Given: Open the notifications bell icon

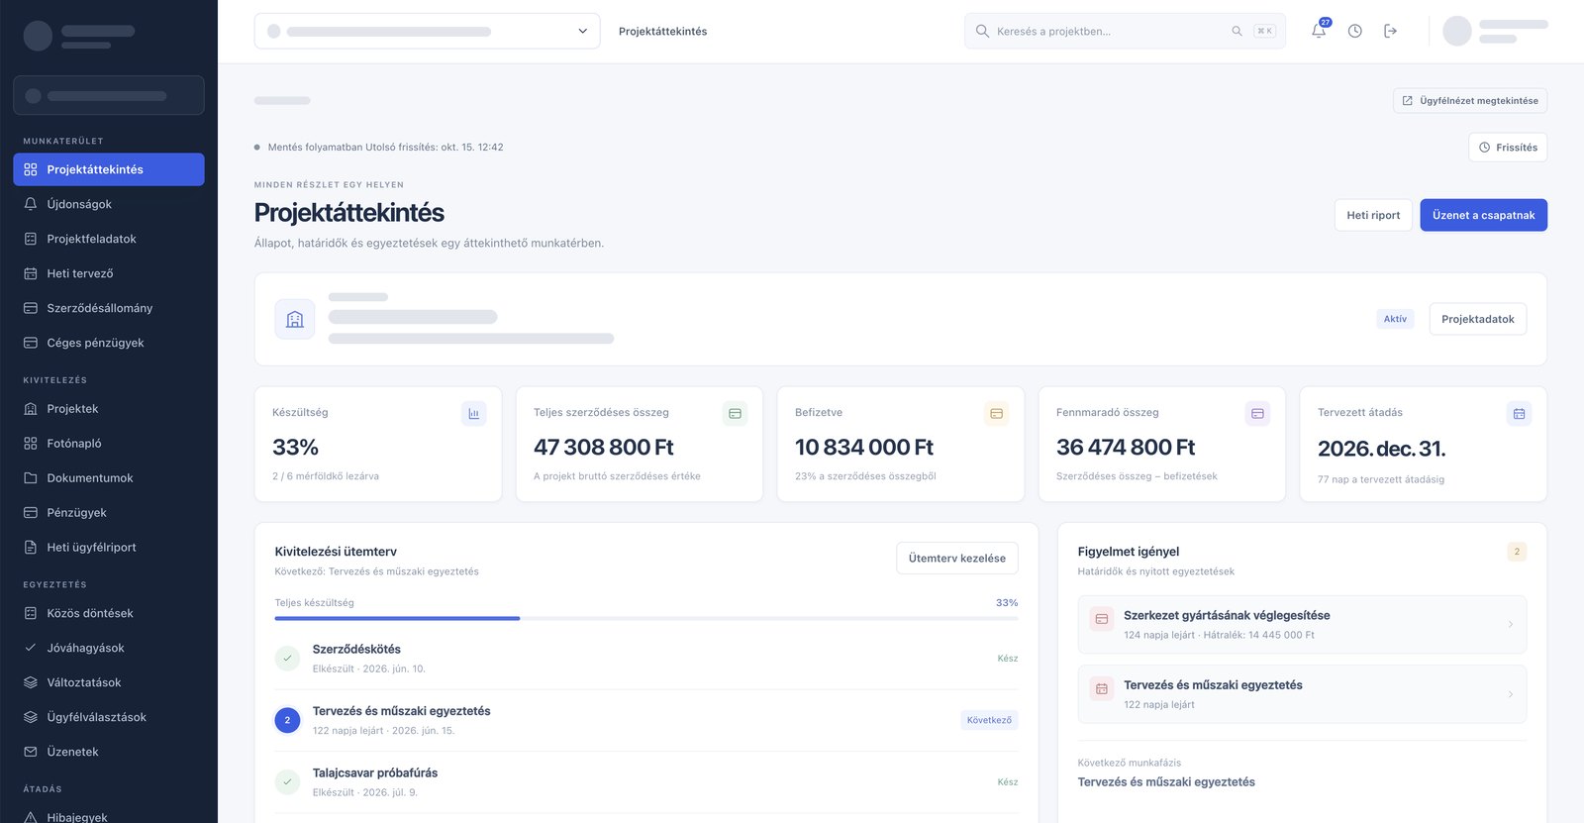Looking at the screenshot, I should point(1319,31).
